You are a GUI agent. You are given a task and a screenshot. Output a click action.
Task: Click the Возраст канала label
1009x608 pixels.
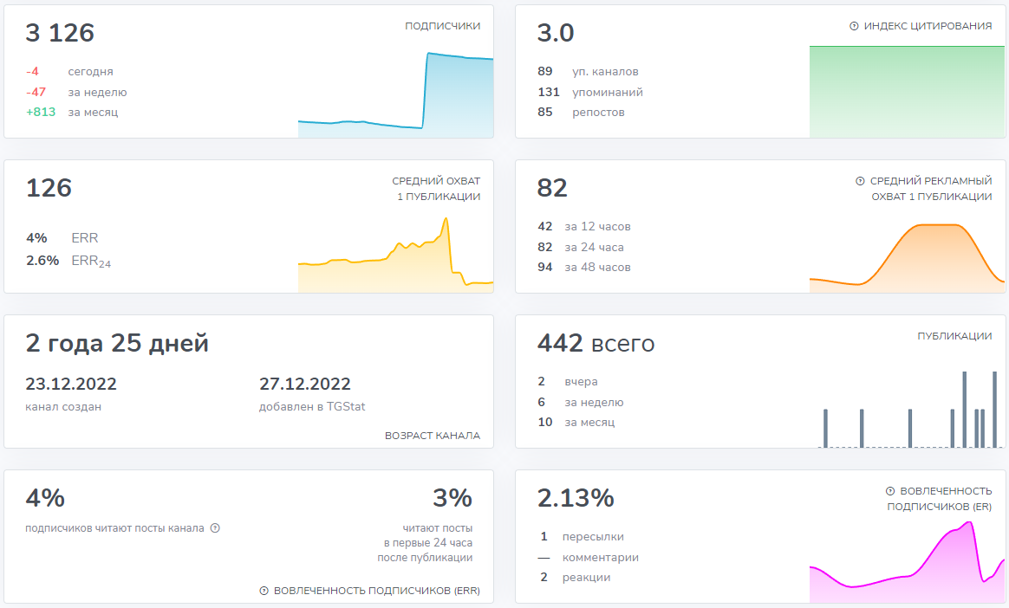tap(432, 436)
